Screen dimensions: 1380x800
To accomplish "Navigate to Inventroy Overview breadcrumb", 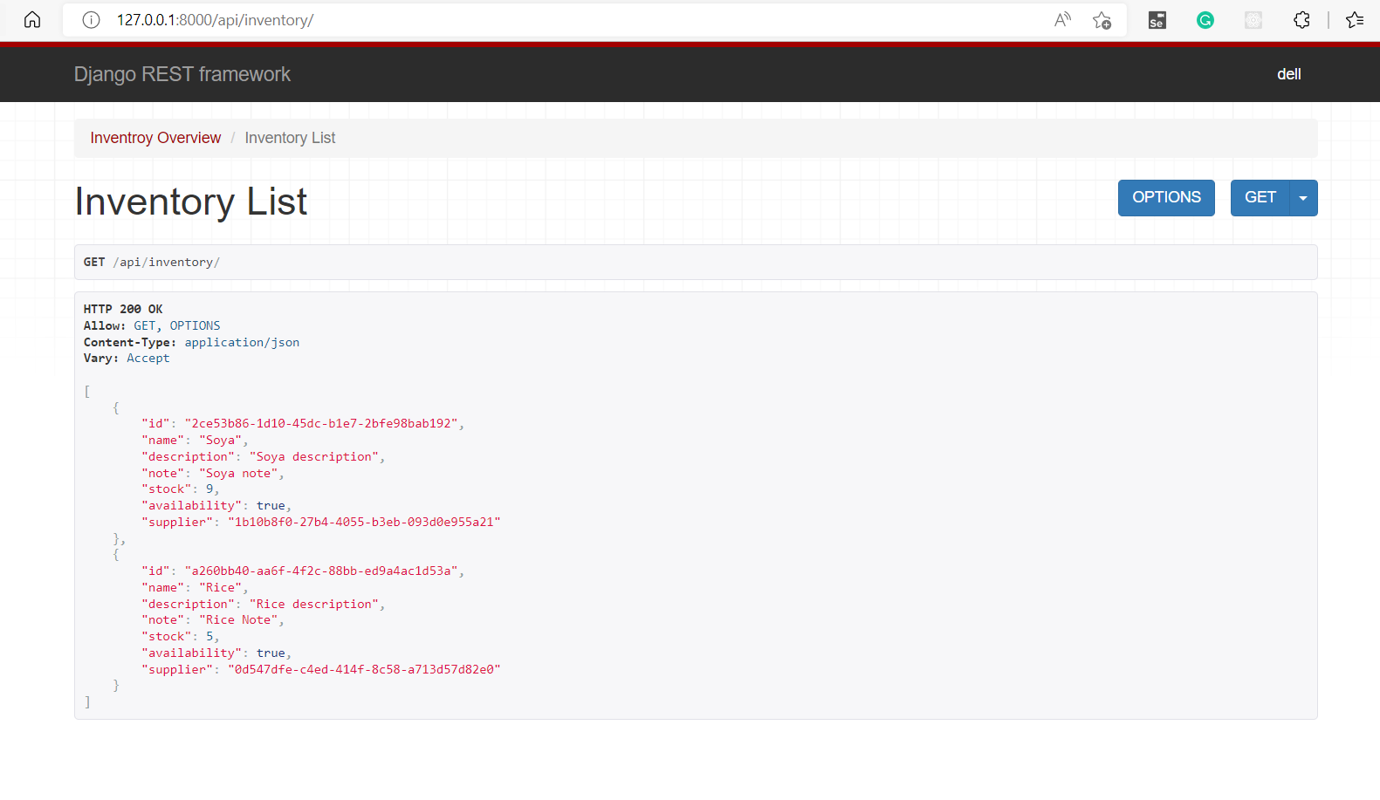I will pos(155,138).
